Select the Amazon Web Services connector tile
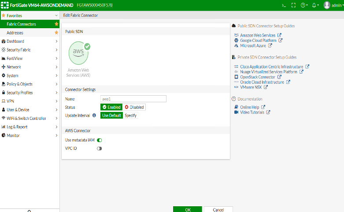Screen dimensions: 344x212 pos(78,59)
